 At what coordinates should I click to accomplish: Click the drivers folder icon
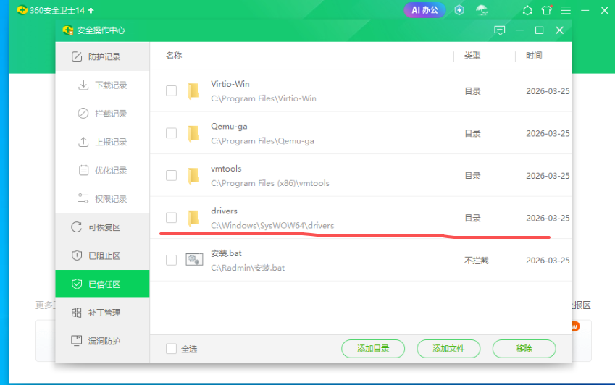point(193,218)
